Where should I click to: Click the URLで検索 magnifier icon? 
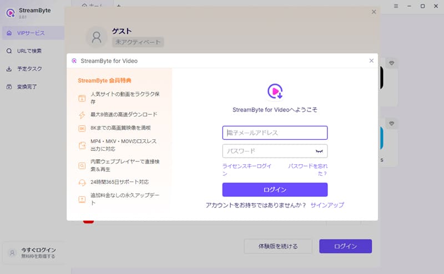[9, 51]
